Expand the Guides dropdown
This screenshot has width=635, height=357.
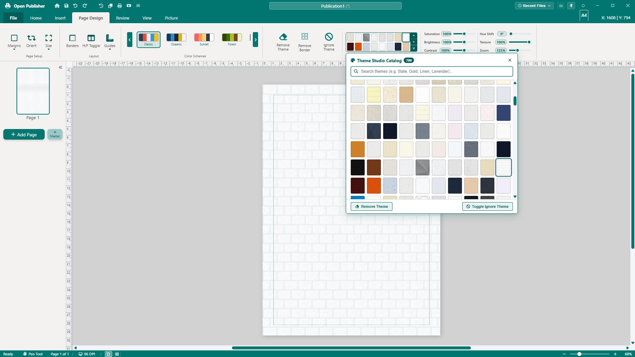[110, 42]
